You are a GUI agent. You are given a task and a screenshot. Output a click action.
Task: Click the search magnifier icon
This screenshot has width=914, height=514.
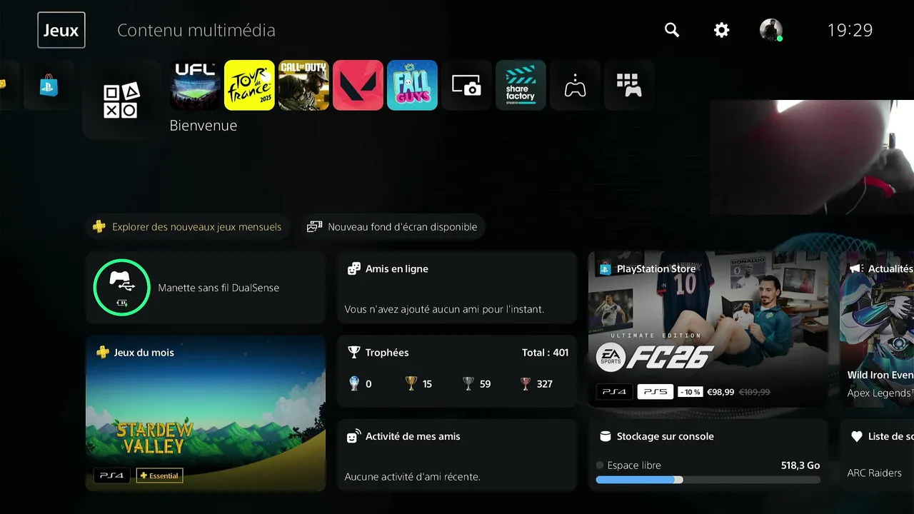coord(672,30)
